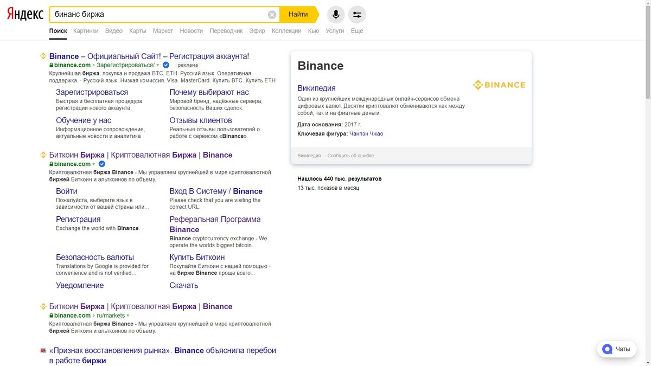Open Почему выбирают нас sitelink
This screenshot has width=651, height=366.
(x=209, y=92)
